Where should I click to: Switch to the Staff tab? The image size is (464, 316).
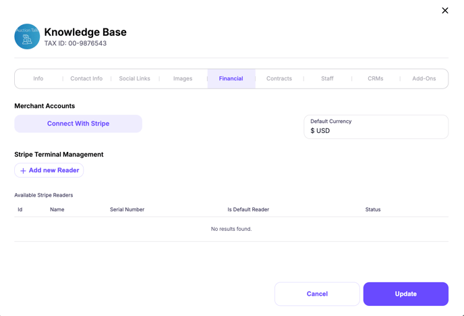[327, 78]
